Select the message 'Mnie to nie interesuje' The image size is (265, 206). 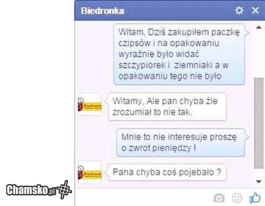point(181,142)
